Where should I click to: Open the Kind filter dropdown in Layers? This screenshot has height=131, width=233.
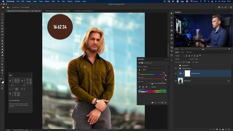pyautogui.click(x=179, y=56)
